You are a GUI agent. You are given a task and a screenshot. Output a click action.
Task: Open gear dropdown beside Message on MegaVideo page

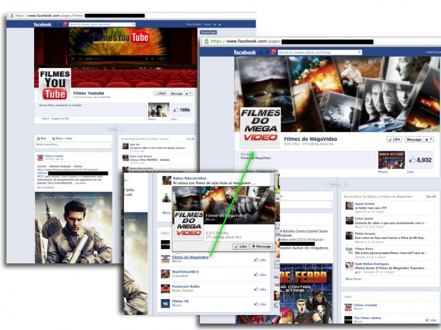429,139
